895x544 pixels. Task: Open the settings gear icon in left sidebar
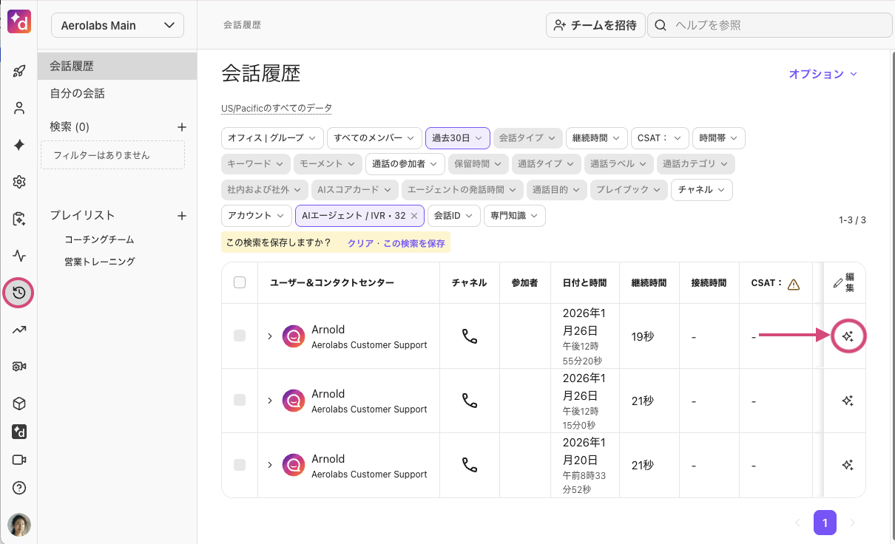pos(19,182)
